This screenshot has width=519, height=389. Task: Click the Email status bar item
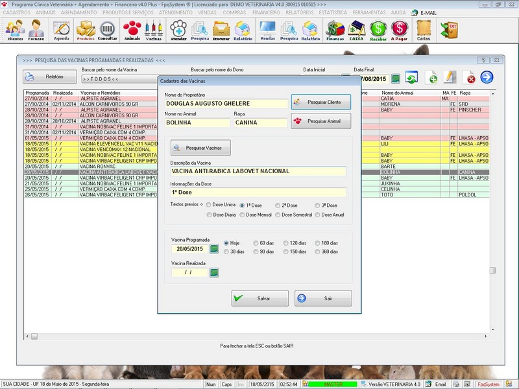[x=437, y=384]
